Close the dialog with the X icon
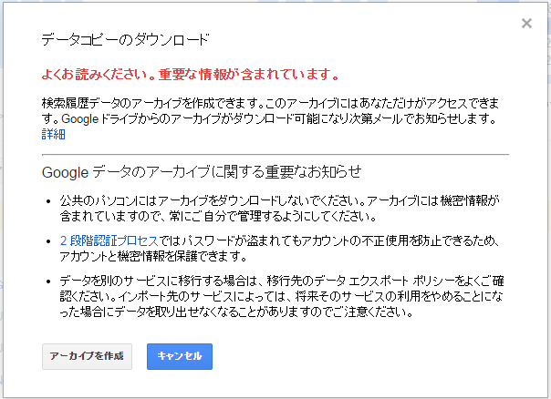551x399 pixels. pos(526,24)
